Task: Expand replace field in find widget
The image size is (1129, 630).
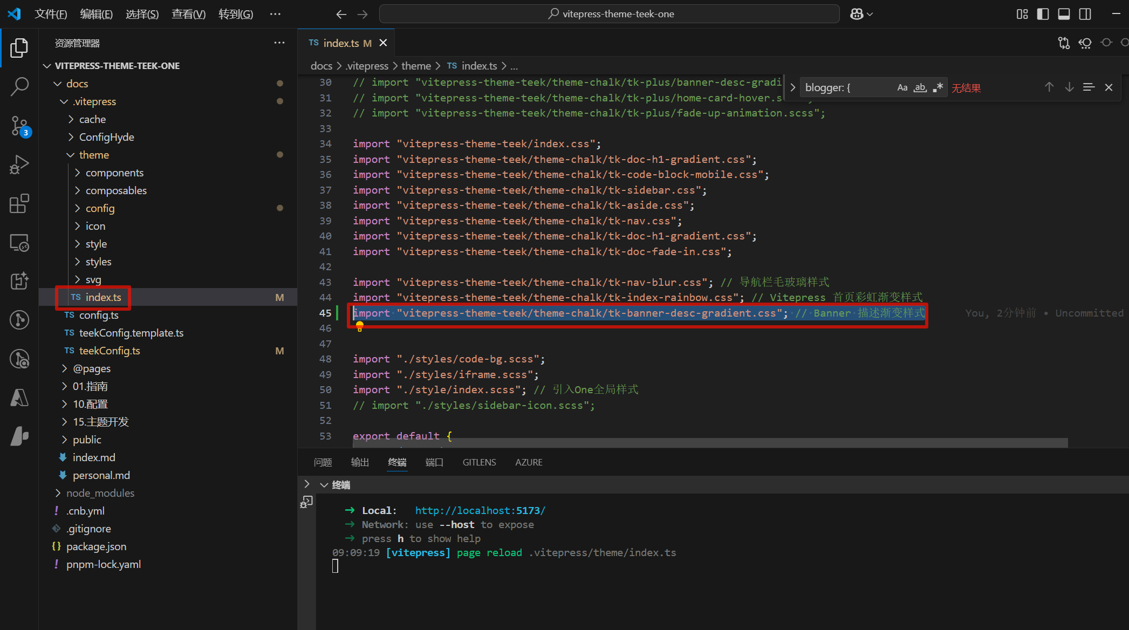Action: pos(792,87)
